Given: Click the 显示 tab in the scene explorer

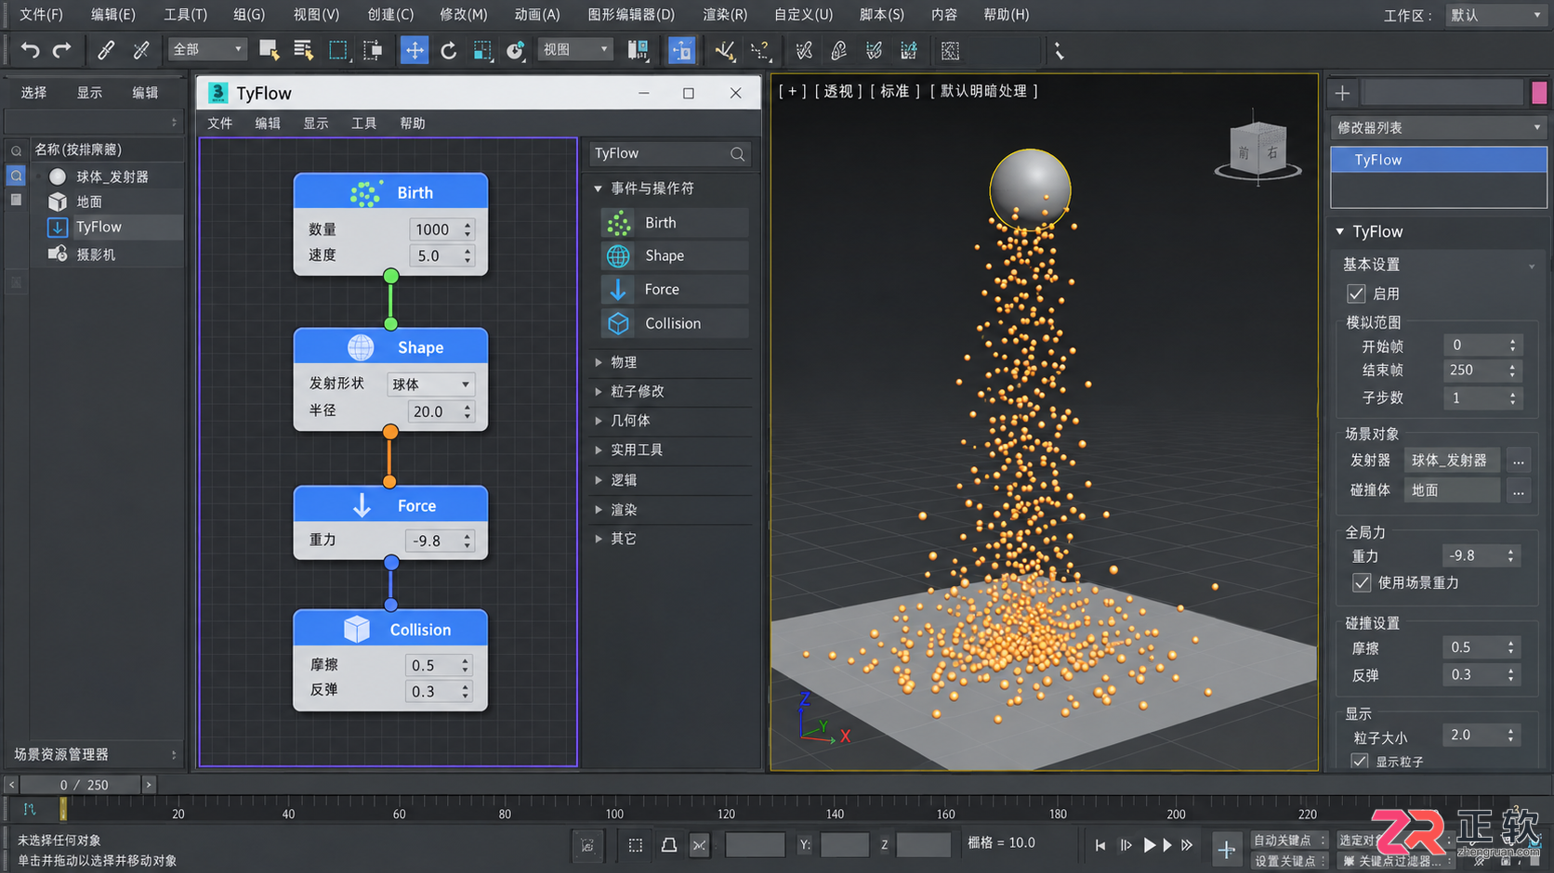Looking at the screenshot, I should (x=89, y=93).
